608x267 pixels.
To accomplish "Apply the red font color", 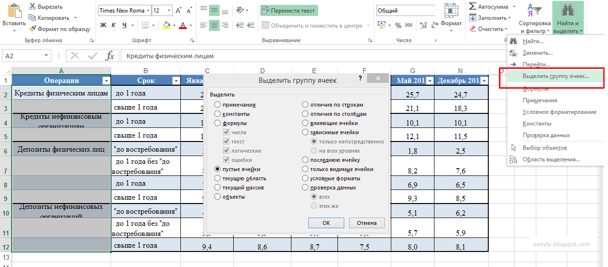I will 183,25.
